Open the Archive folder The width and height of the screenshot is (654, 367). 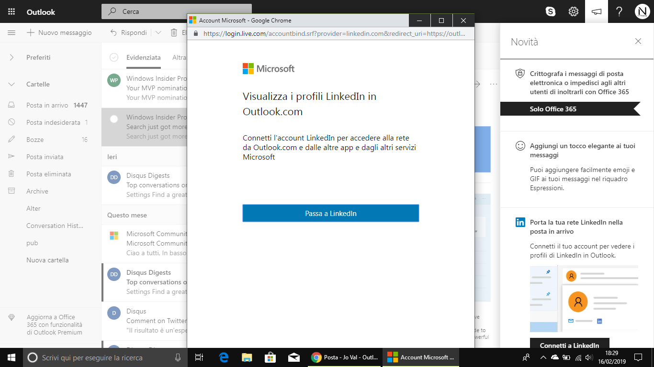(50, 191)
